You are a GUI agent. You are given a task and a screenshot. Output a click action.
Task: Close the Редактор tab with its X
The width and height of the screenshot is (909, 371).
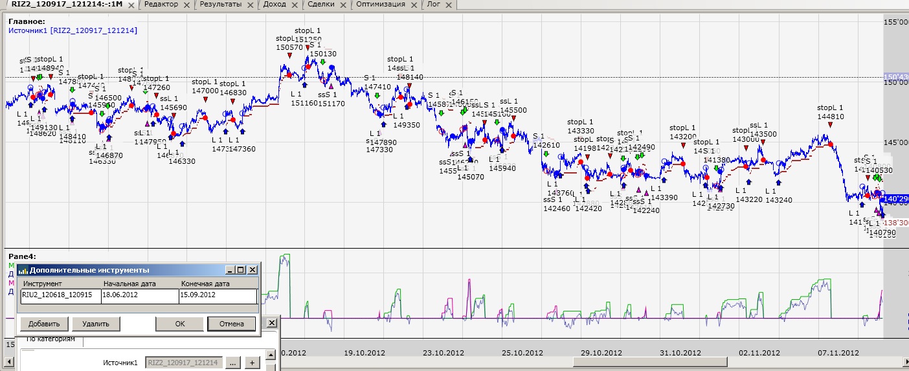coord(187,5)
